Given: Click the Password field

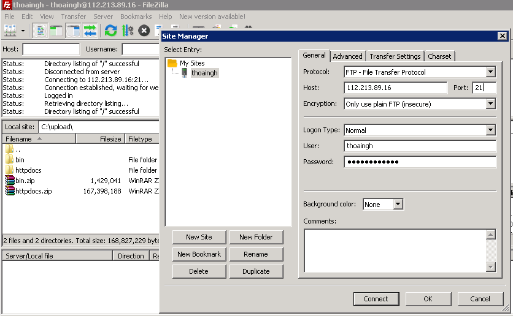Looking at the screenshot, I should tap(420, 162).
